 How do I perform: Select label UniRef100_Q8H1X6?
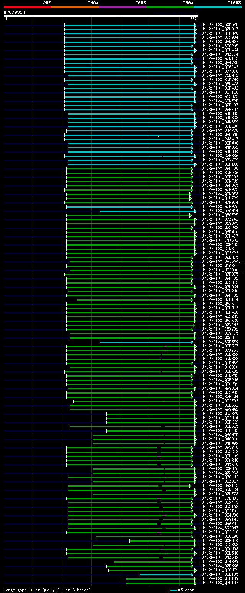coord(220,164)
